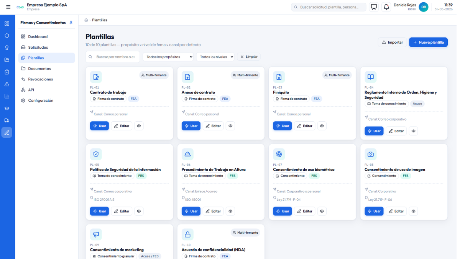Click the warning triangle icon in left rail
The image size is (460, 259).
7,84
